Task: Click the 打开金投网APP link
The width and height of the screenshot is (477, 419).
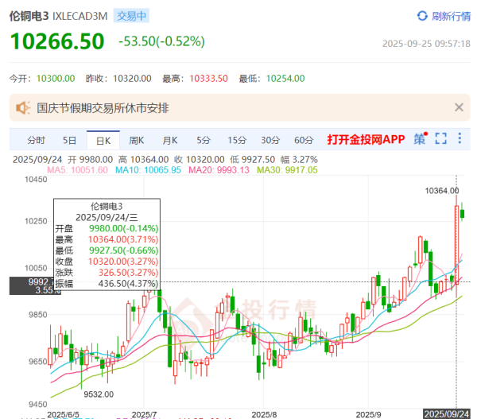Action: tap(366, 141)
